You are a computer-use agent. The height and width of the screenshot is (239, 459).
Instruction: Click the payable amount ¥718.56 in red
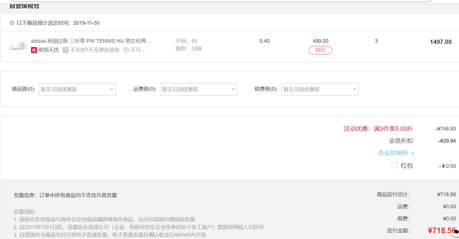pyautogui.click(x=442, y=230)
